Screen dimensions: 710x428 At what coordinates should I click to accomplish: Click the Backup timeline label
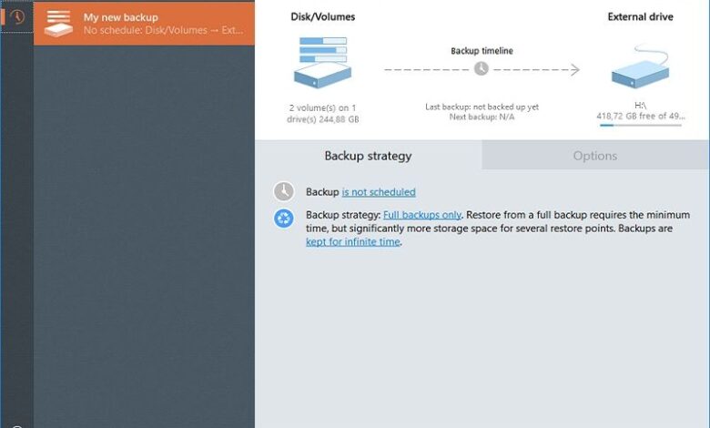[x=481, y=51]
